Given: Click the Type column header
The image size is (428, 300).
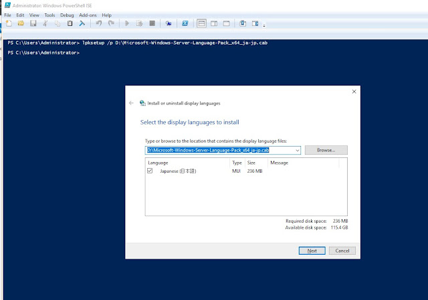Looking at the screenshot, I should 237,163.
